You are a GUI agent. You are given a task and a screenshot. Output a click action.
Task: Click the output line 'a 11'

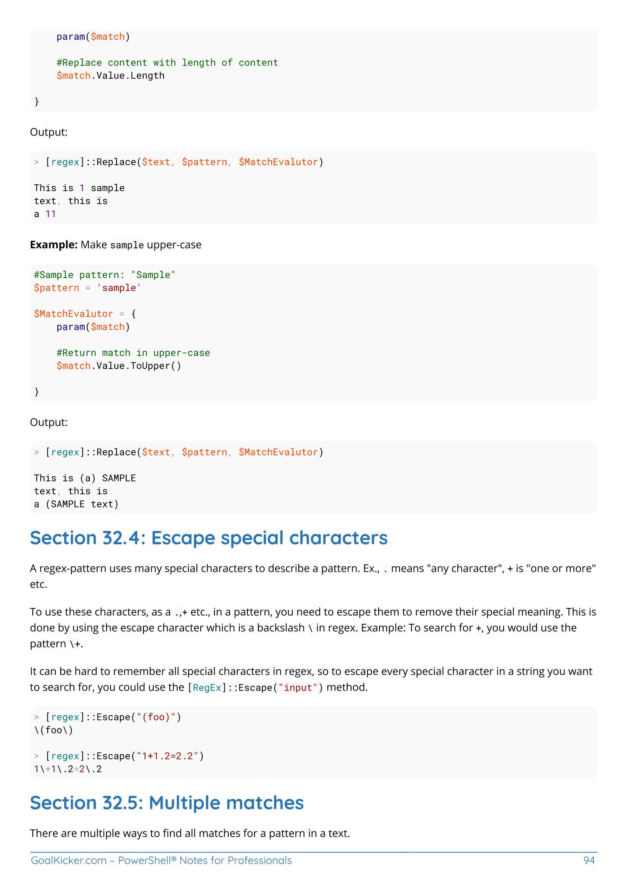[45, 214]
